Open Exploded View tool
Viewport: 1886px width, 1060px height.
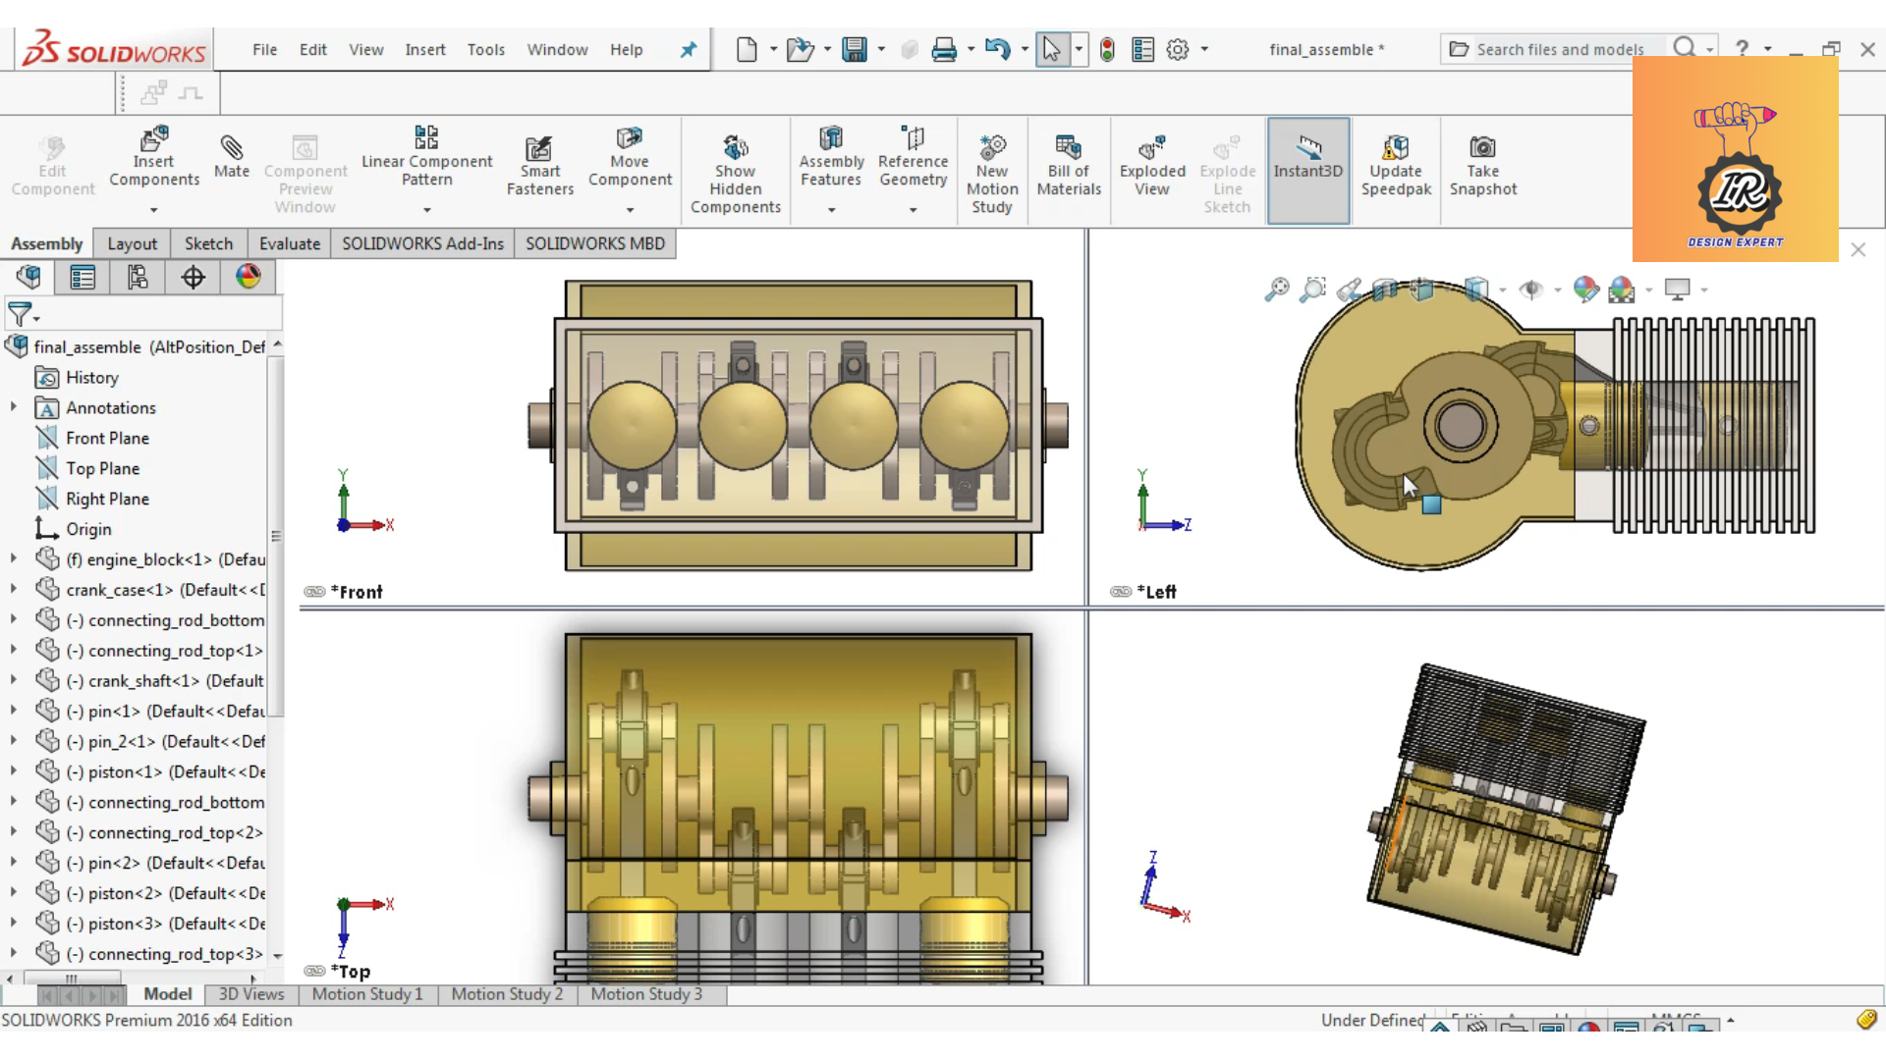click(x=1151, y=148)
